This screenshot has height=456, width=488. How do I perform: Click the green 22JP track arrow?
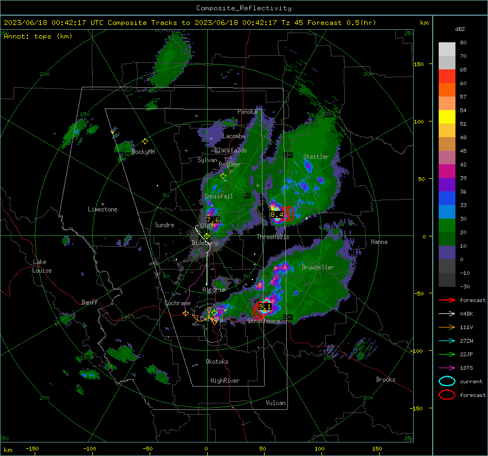[447, 354]
